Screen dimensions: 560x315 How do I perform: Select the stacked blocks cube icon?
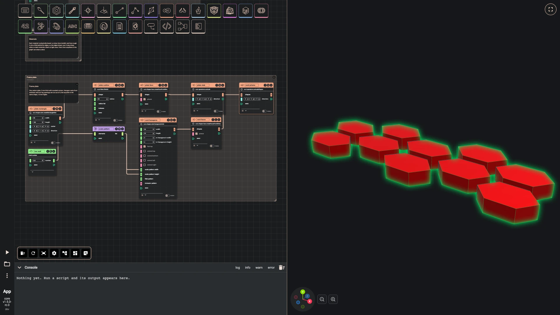pos(246,11)
